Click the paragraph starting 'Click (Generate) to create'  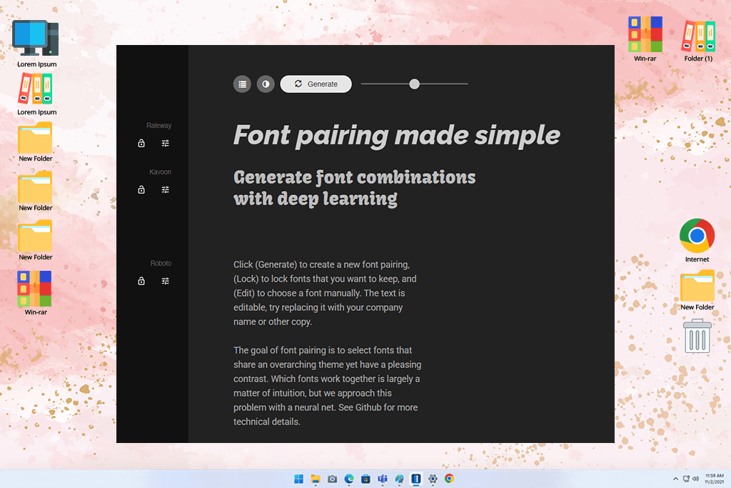(x=325, y=293)
